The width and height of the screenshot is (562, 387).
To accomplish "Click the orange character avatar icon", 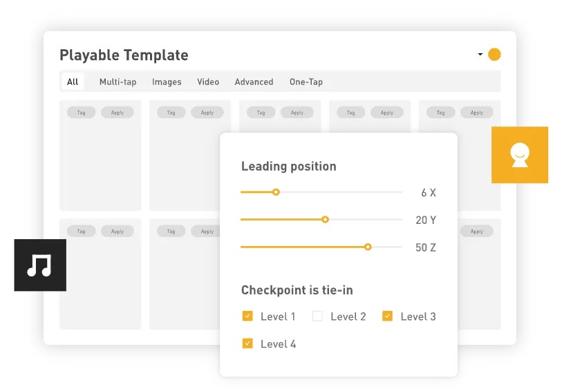I will [519, 155].
